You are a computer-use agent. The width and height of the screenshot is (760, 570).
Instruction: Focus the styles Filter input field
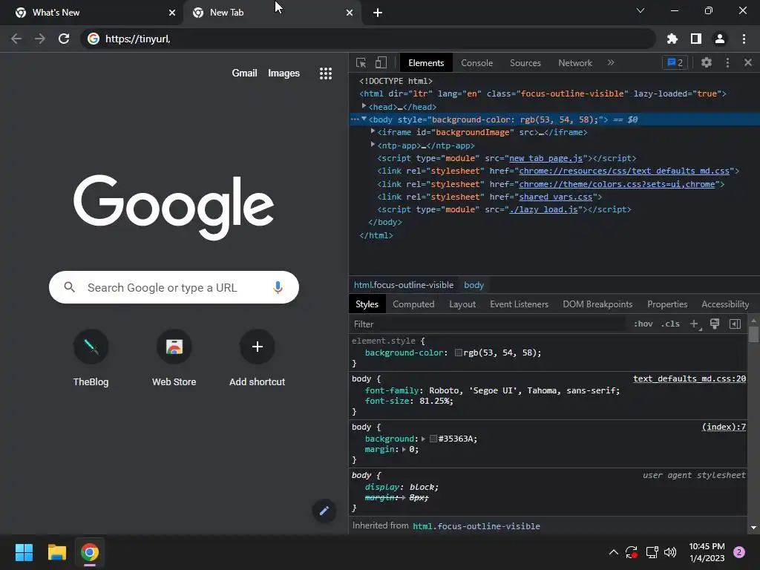(488, 324)
